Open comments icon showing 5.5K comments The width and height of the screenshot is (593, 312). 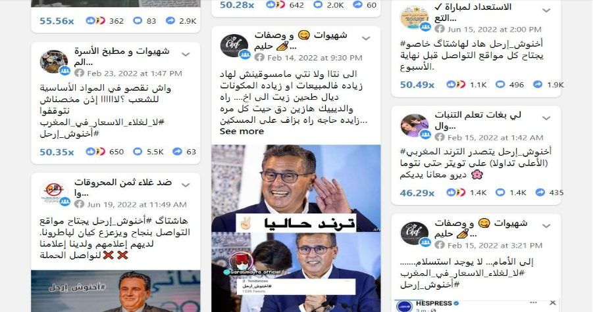point(138,152)
